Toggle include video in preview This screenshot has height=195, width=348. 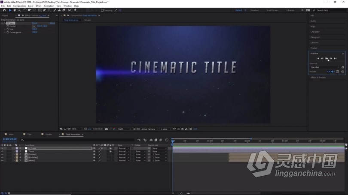click(x=329, y=72)
